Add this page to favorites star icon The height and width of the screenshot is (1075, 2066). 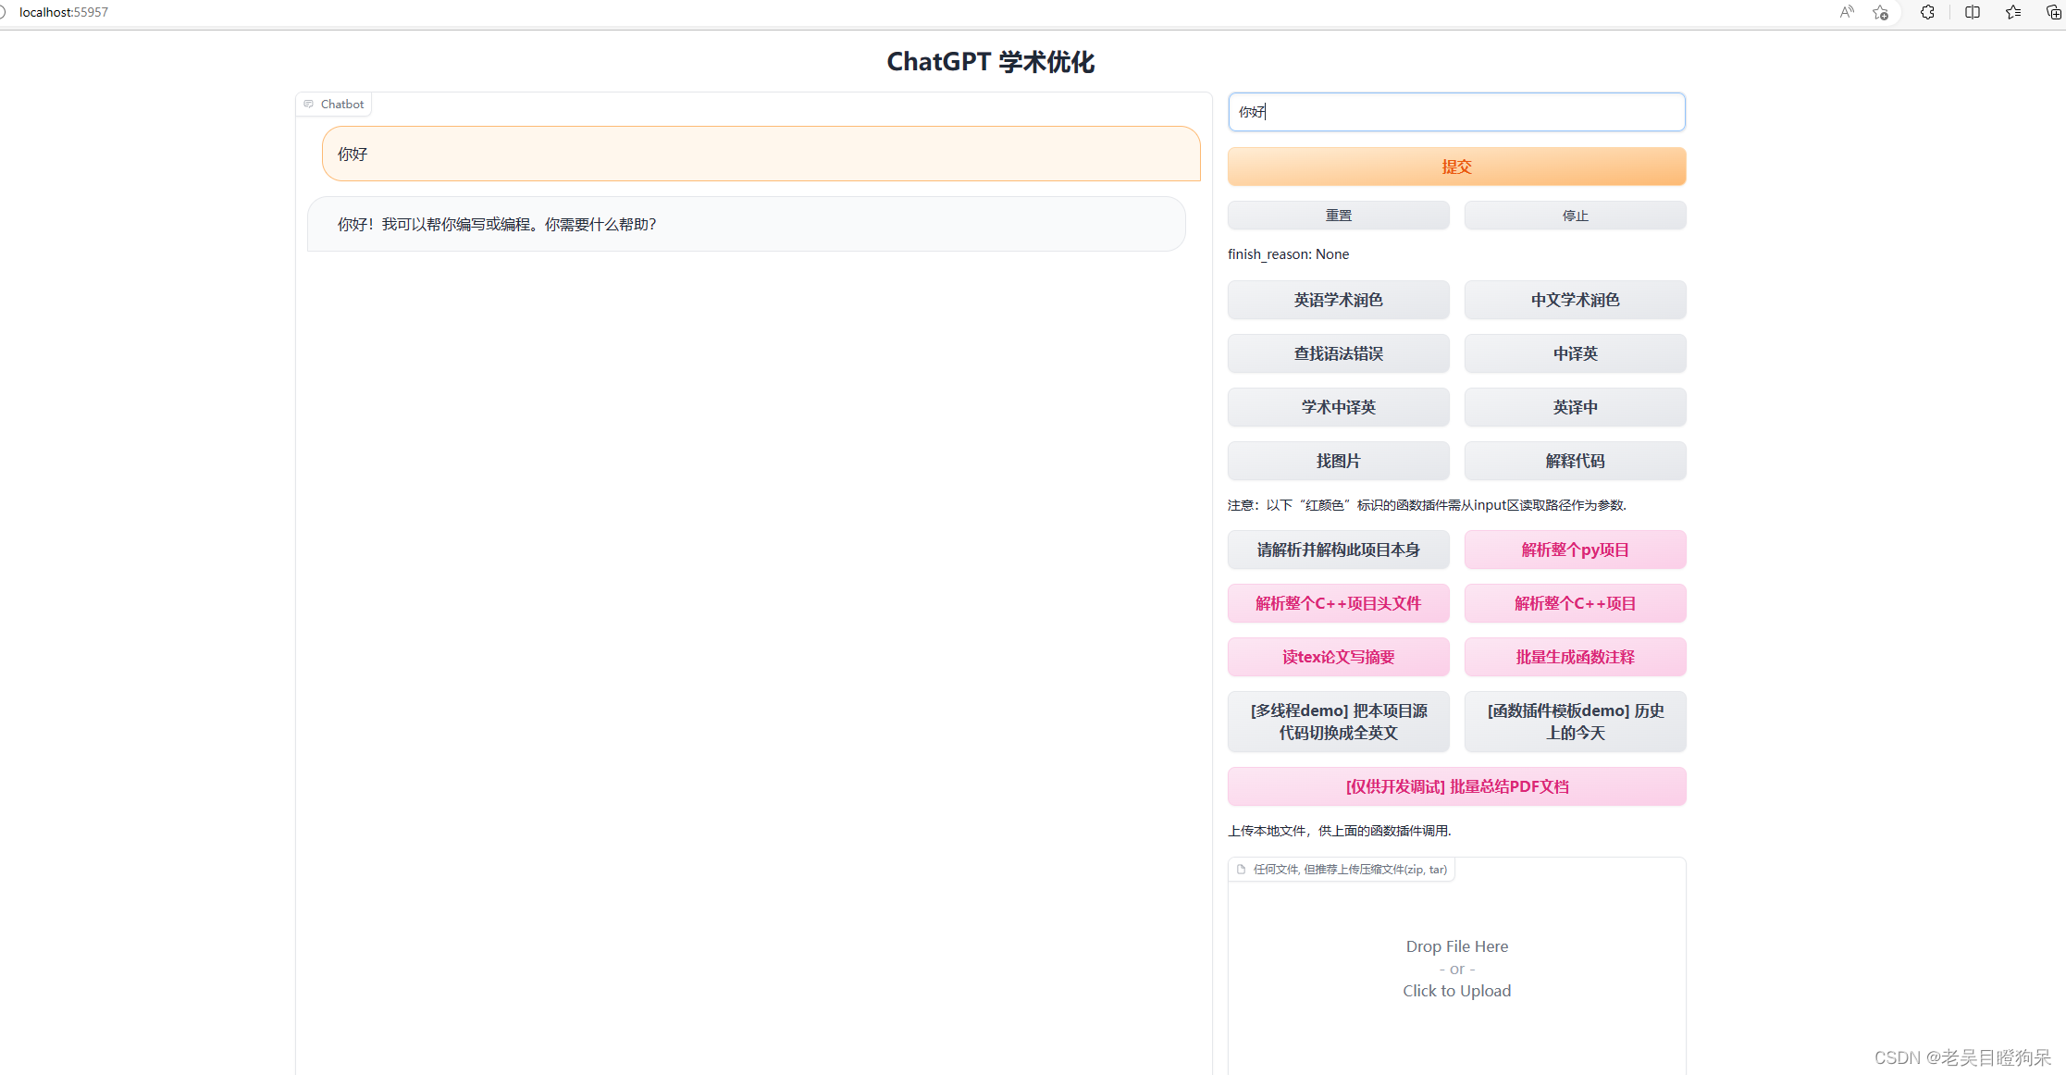click(1880, 12)
